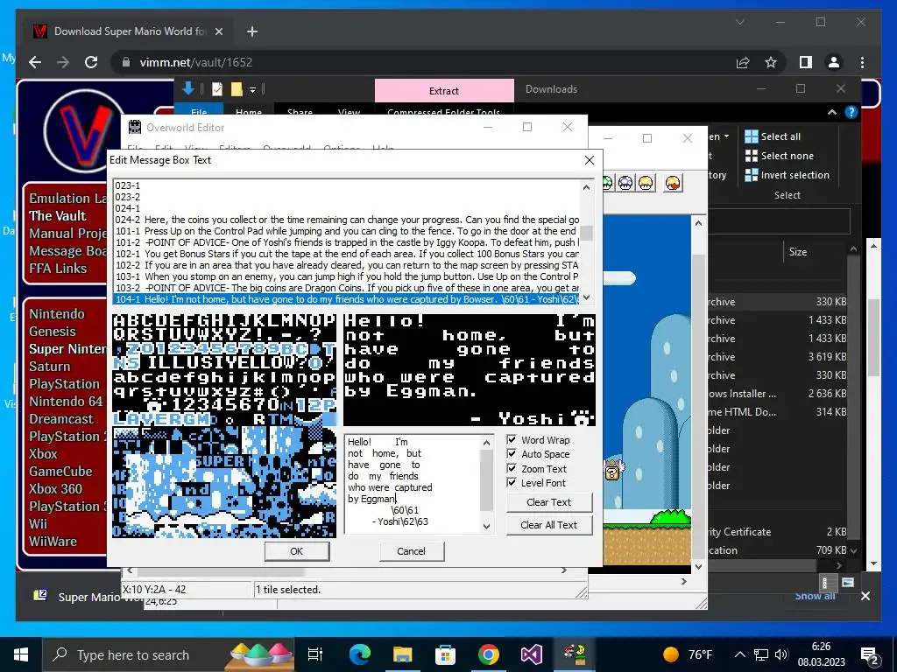Click the font tile character chart
Viewport: 897px width, 672px height.
(224, 426)
